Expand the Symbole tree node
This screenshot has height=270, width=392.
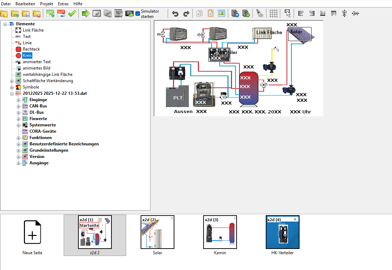12,87
